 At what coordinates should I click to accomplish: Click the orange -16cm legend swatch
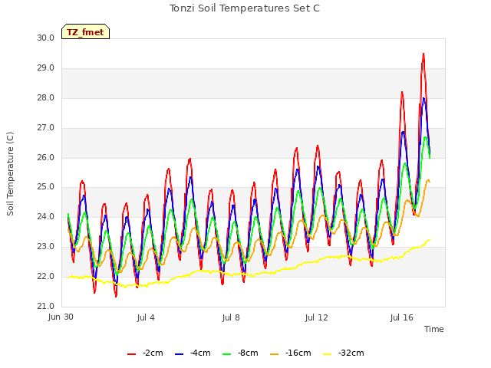pyautogui.click(x=274, y=354)
